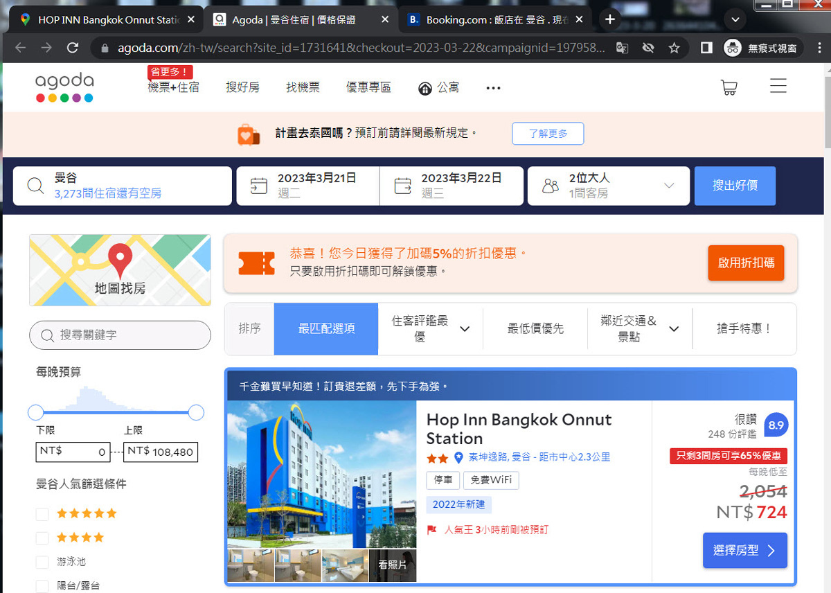This screenshot has width=831, height=593.
Task: Open the Hop Inn Bangkok Onnut Station title
Action: click(519, 429)
